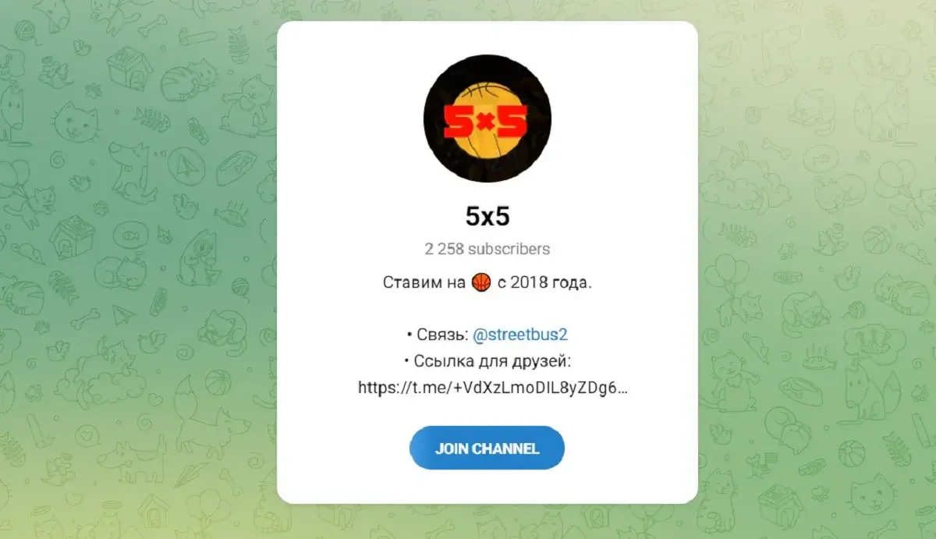Click the 'с 2018 года' text
The width and height of the screenshot is (936, 539).
544,282
